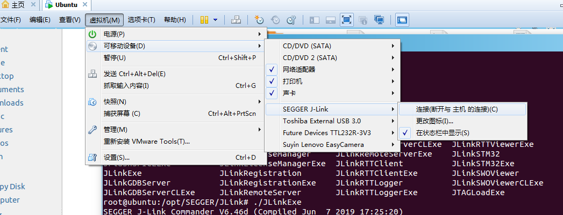Expand the CD/DVD (SATA) submenu

pos(332,46)
